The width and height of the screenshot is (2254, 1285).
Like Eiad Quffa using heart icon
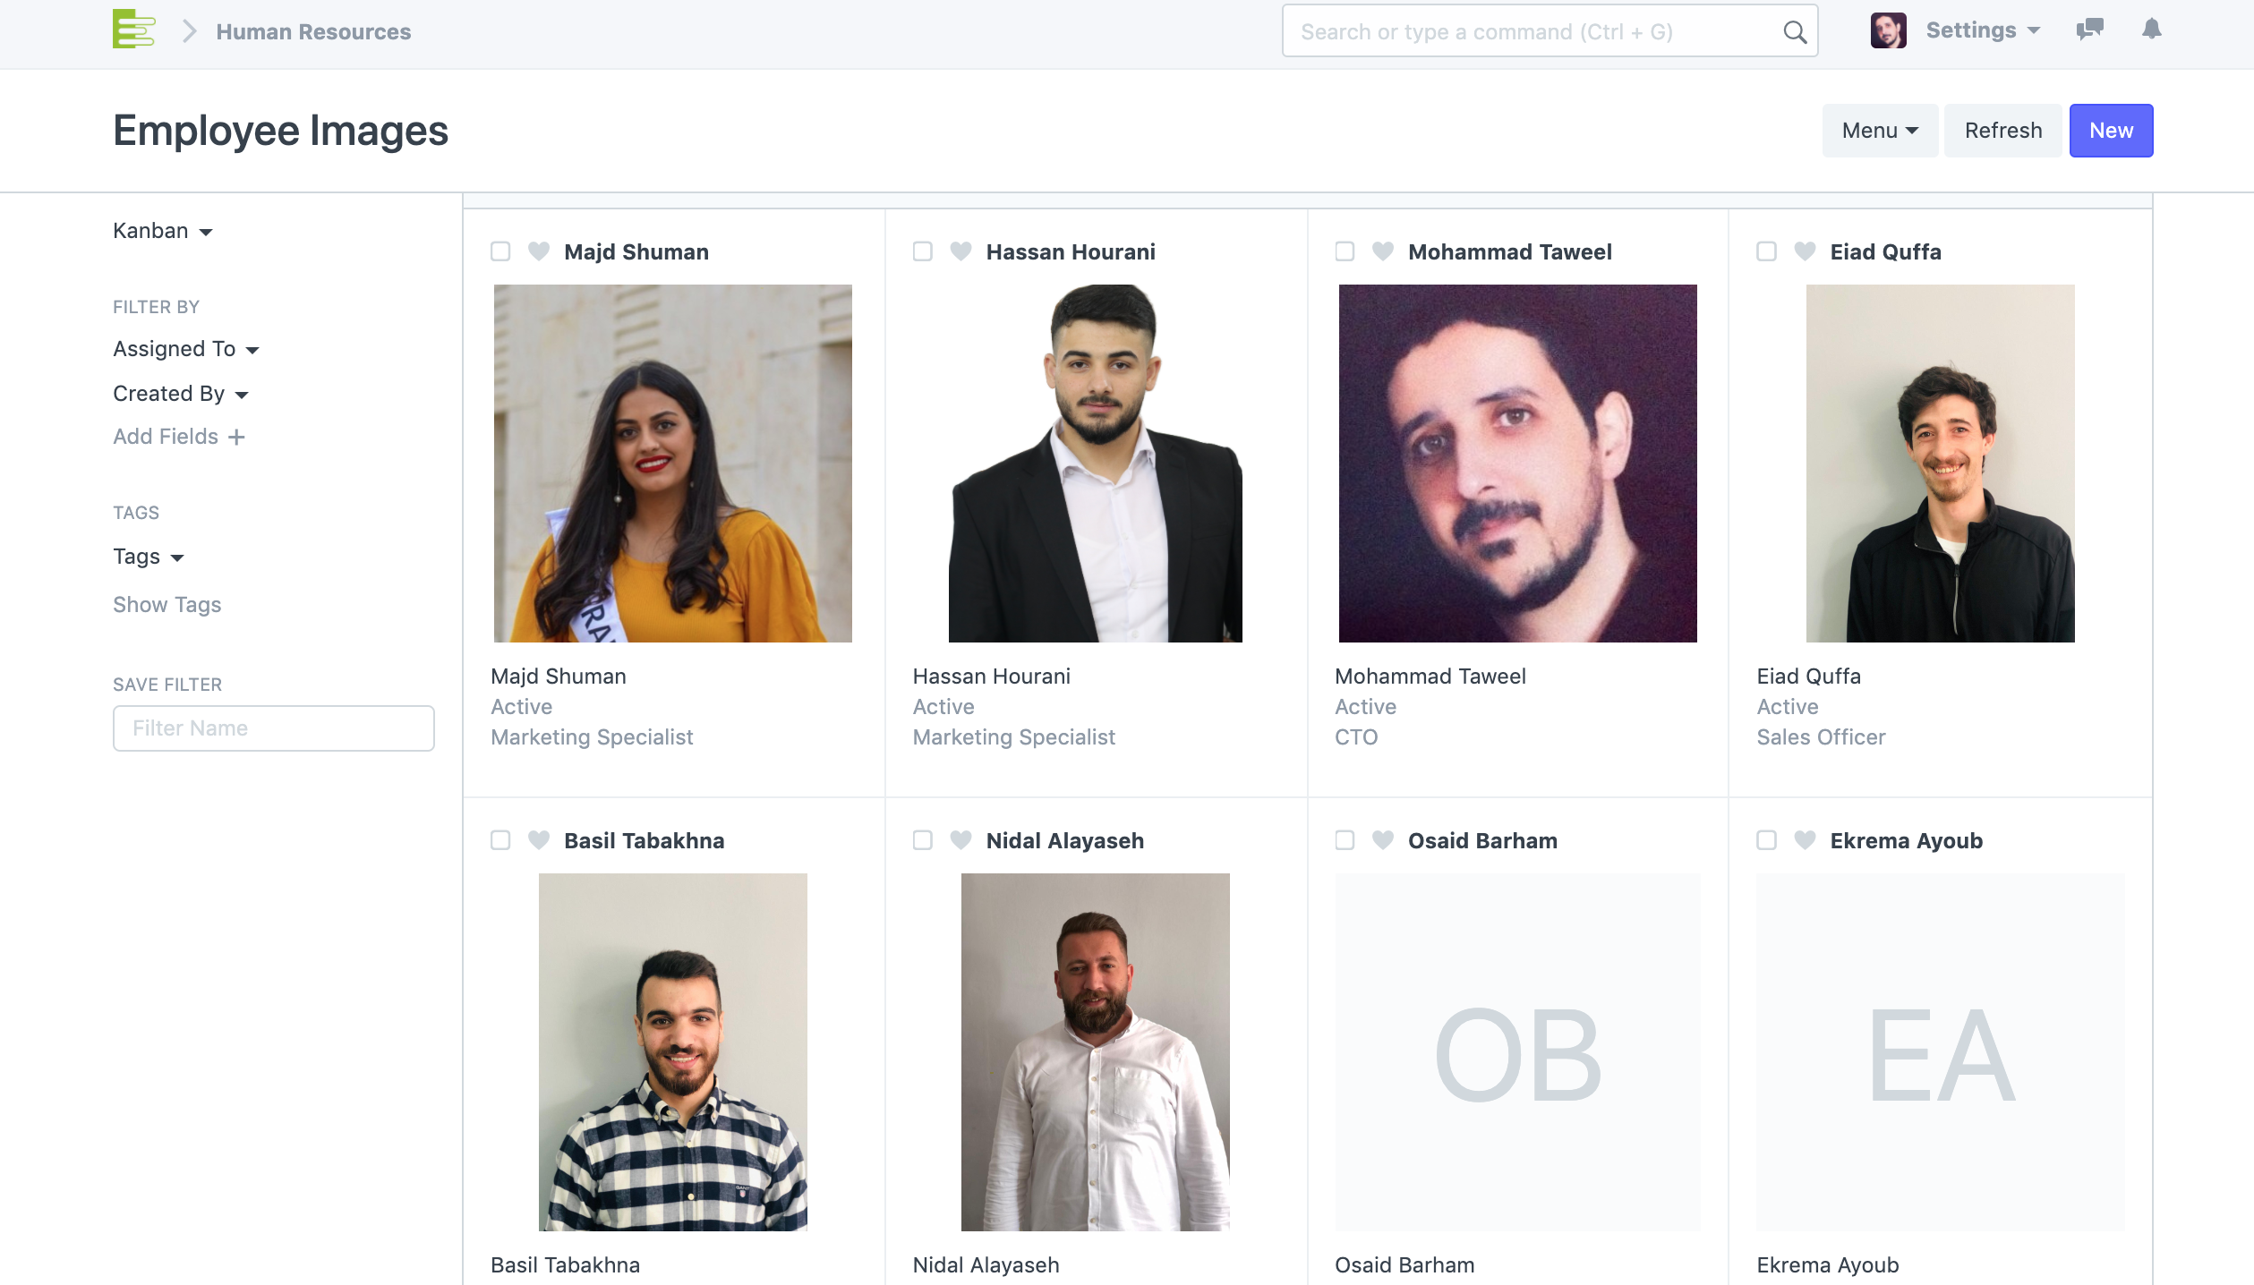tap(1805, 251)
